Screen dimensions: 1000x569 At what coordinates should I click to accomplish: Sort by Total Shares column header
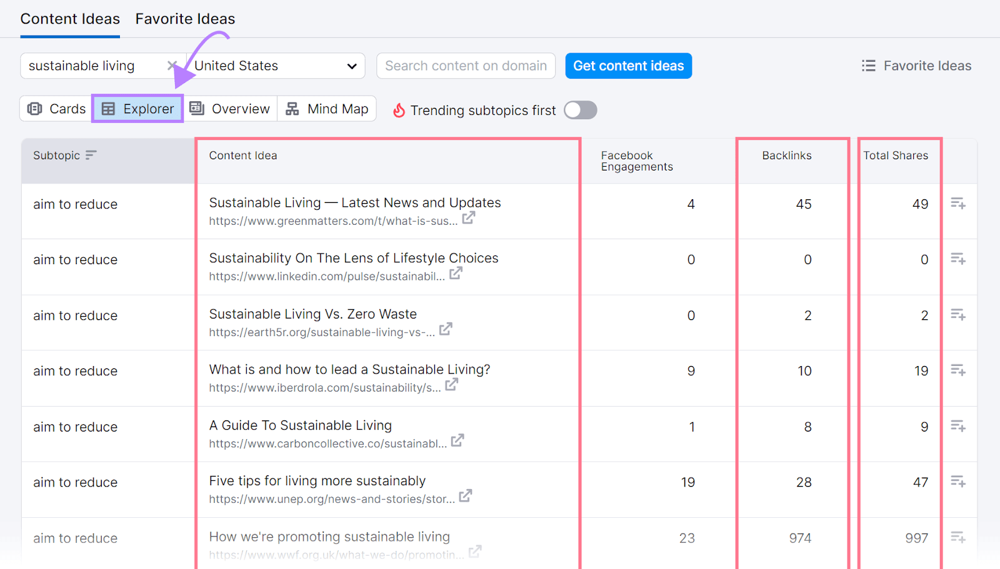pyautogui.click(x=895, y=156)
